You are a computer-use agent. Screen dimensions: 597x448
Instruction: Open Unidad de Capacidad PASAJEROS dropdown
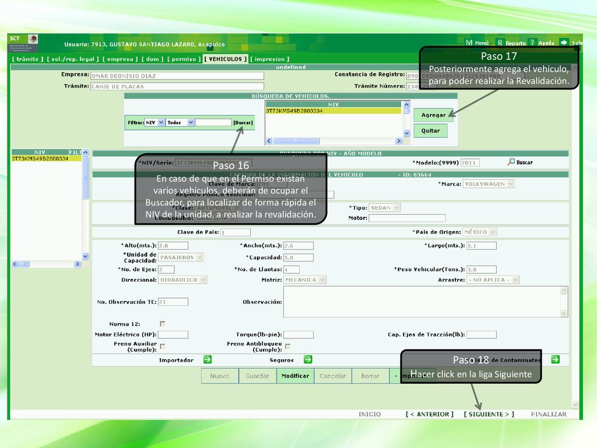point(181,257)
